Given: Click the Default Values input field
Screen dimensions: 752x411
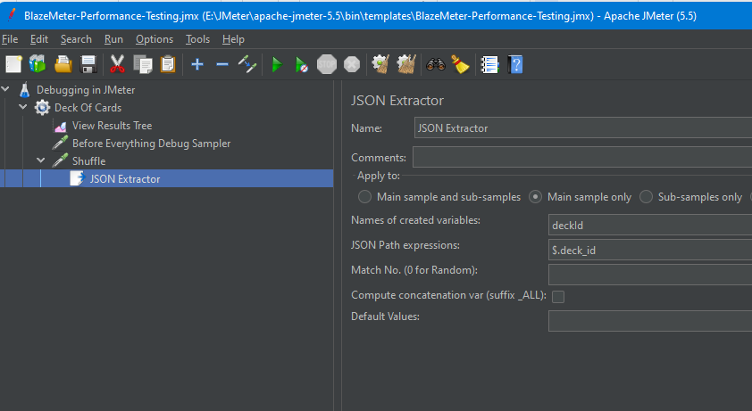Looking at the screenshot, I should [650, 321].
